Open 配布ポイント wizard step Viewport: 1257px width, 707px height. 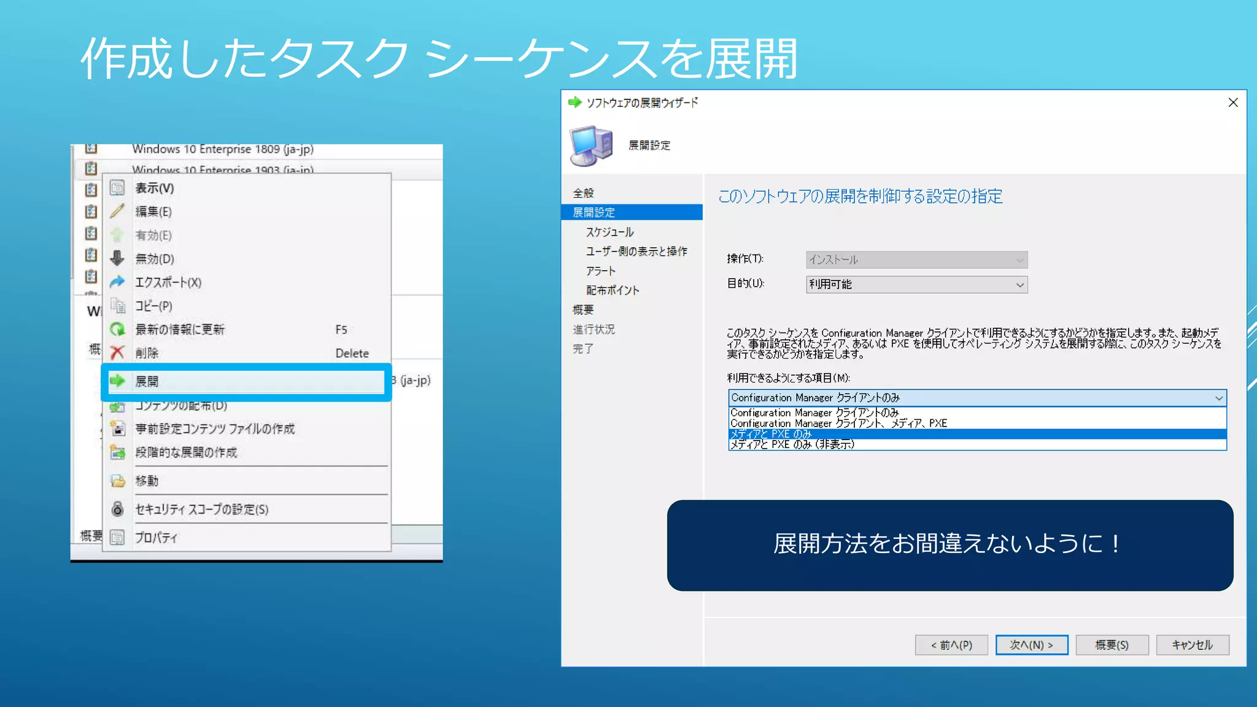point(613,290)
